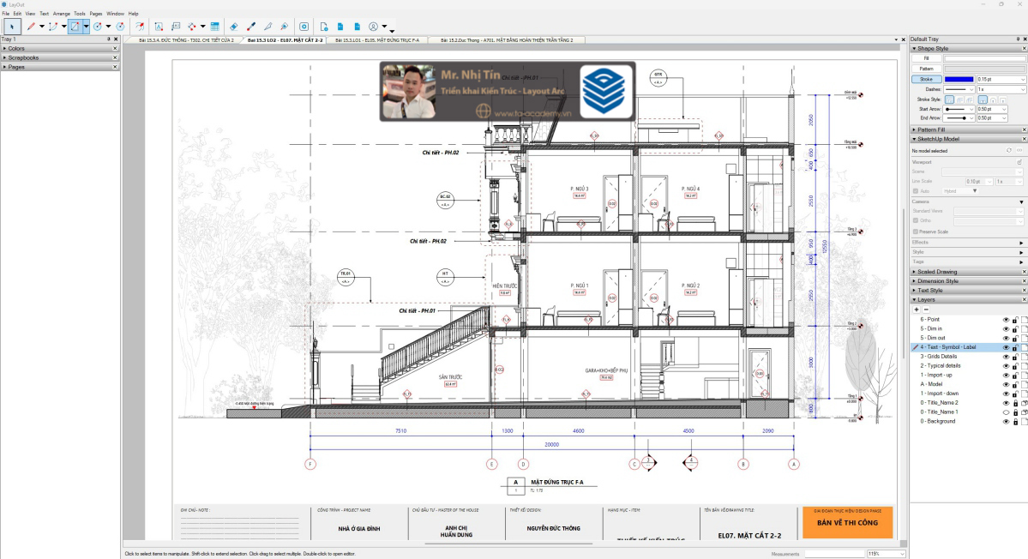The width and height of the screenshot is (1028, 559).
Task: Close the Scrapbooks panel
Action: coord(115,57)
